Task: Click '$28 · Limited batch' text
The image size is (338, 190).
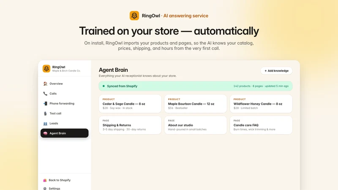Action: (245, 108)
